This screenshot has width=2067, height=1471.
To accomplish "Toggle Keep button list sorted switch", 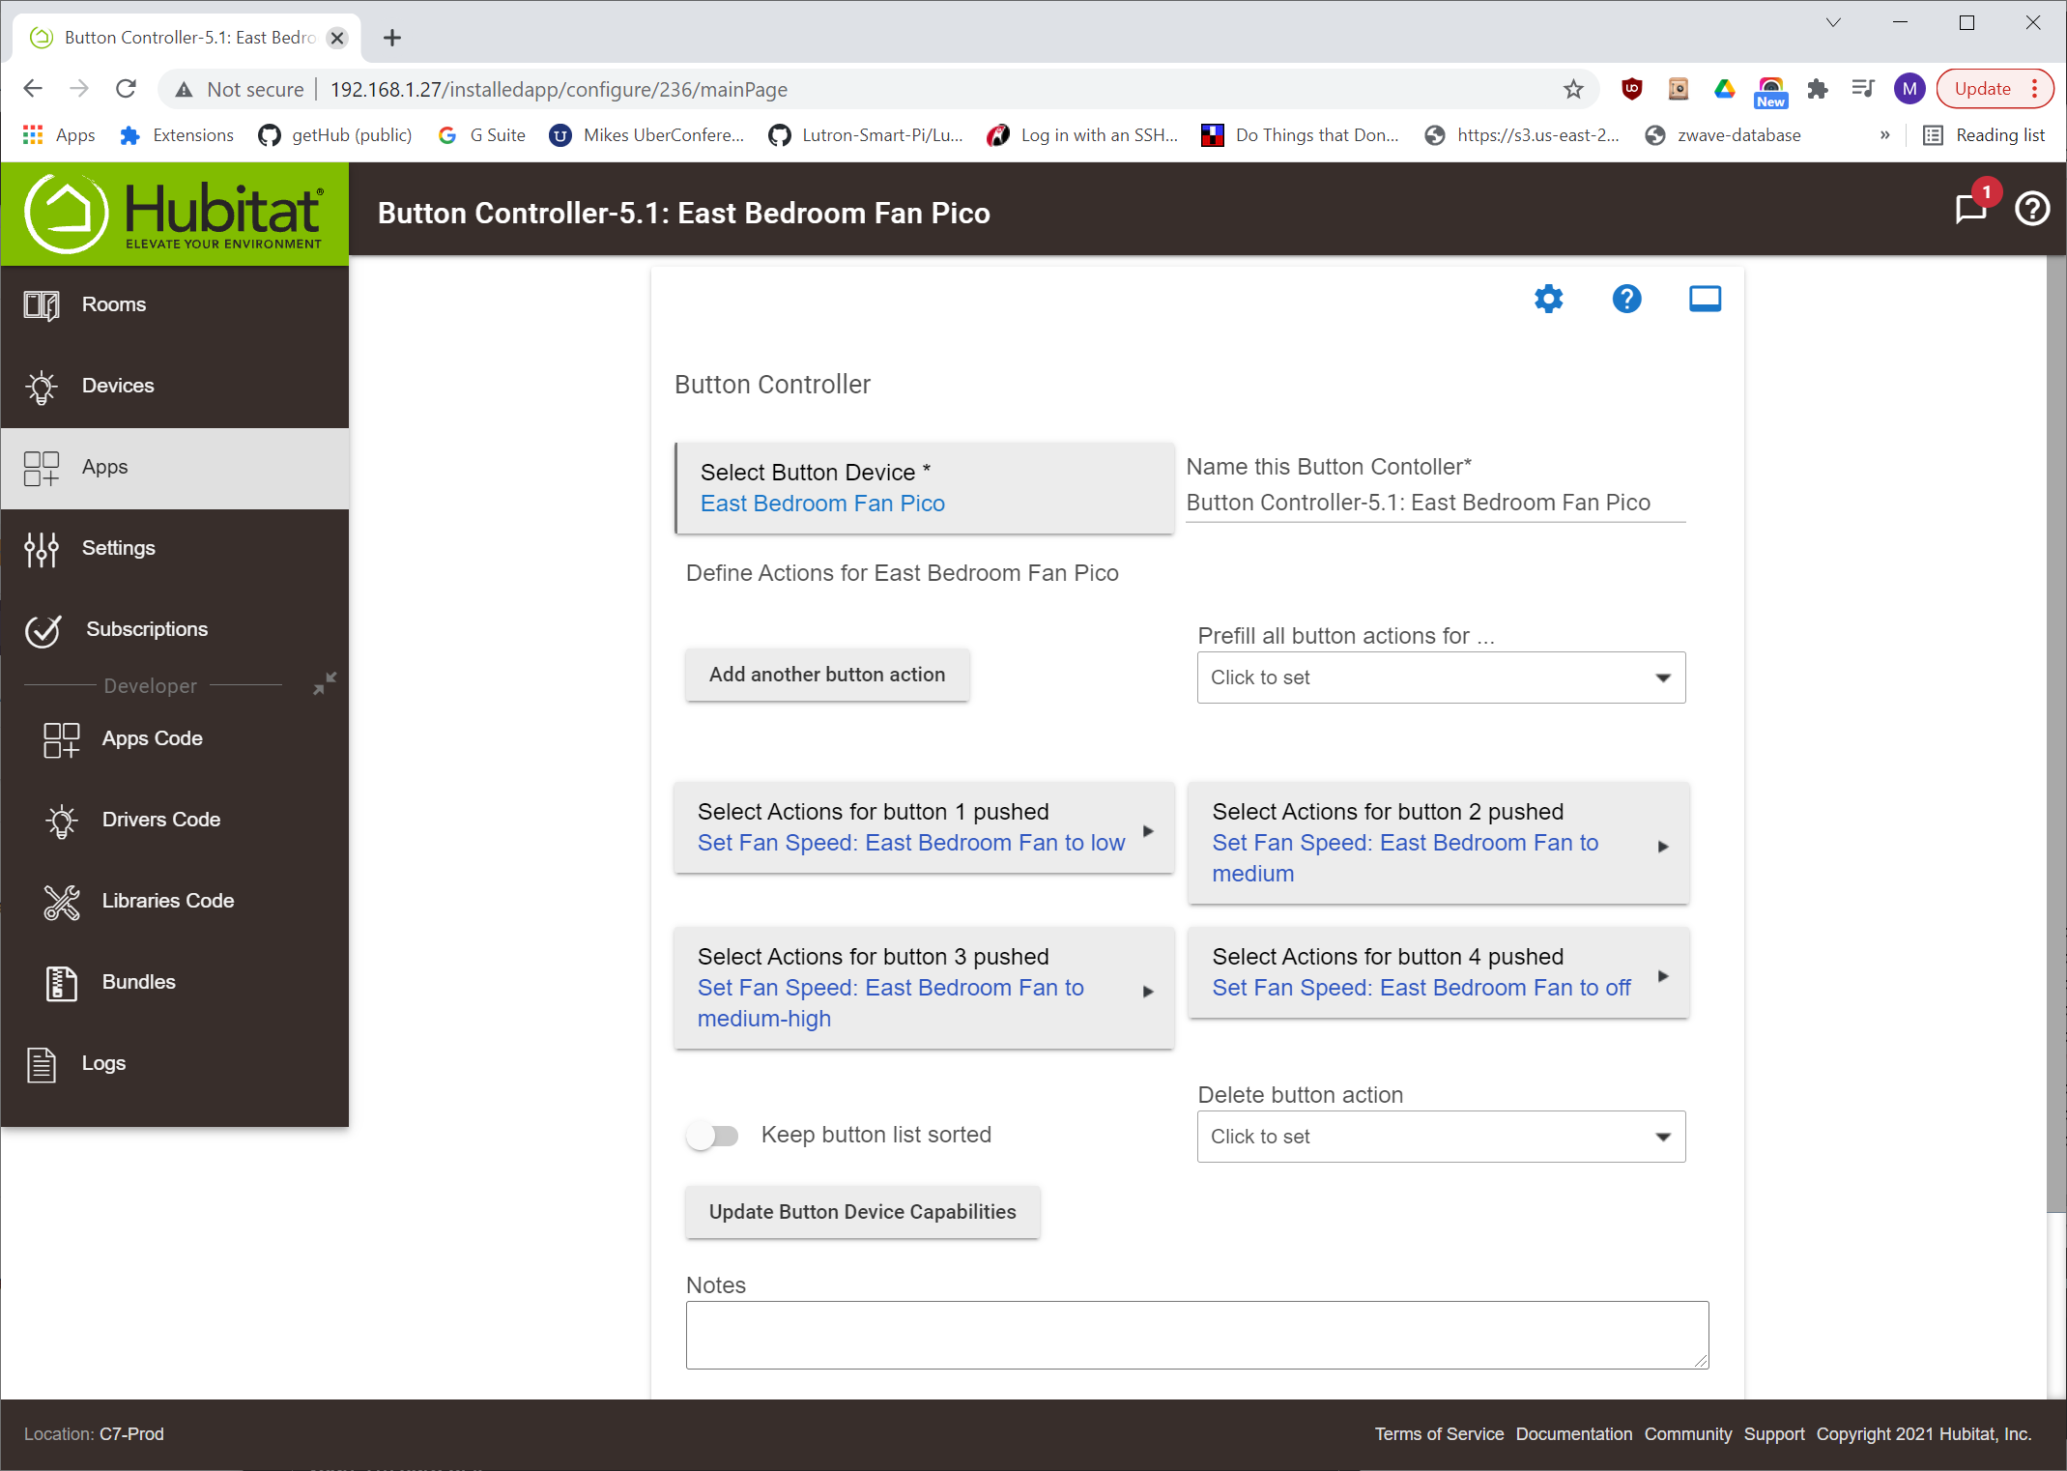I will click(x=712, y=1136).
